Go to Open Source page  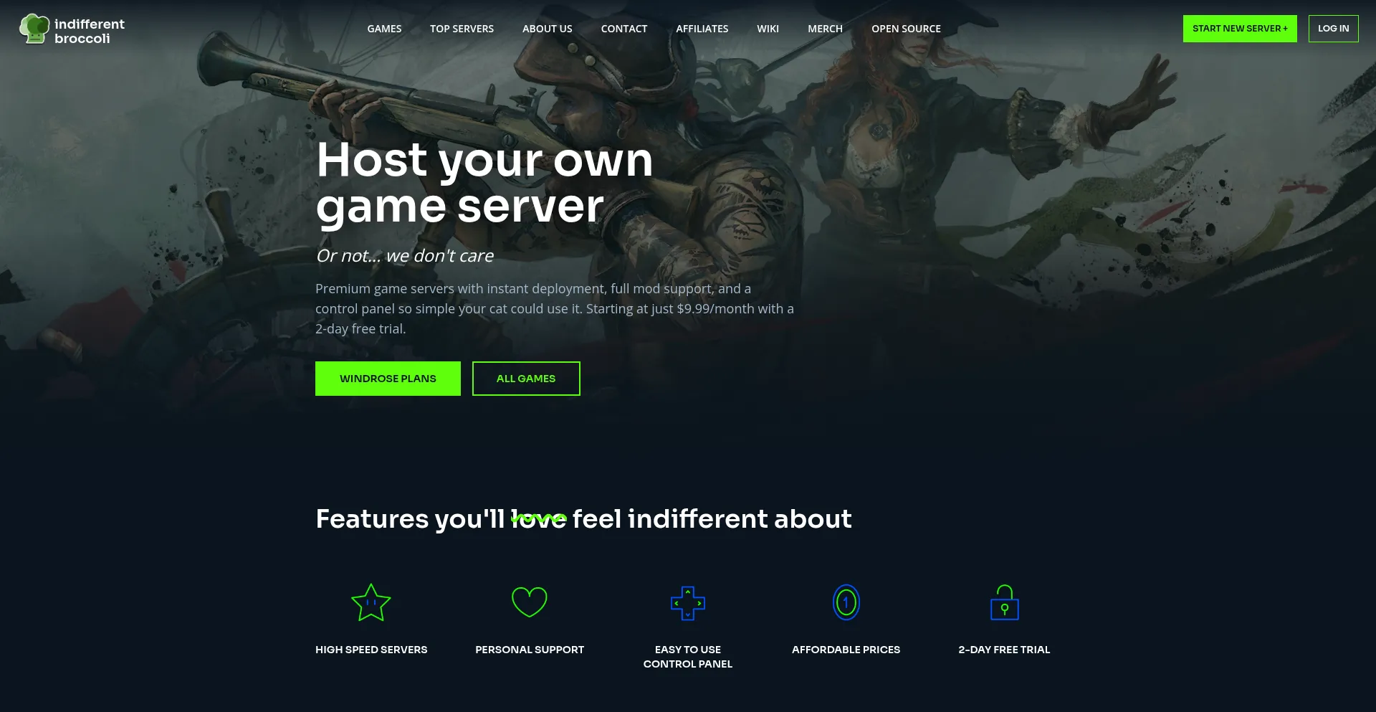(906, 29)
